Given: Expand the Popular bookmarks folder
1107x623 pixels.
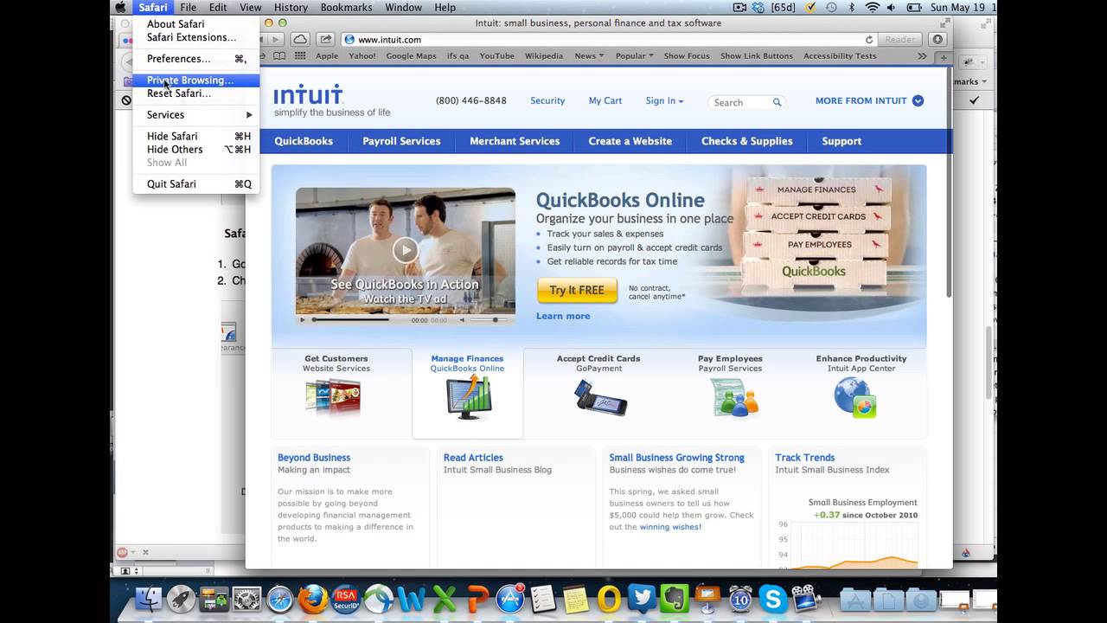Looking at the screenshot, I should [634, 55].
